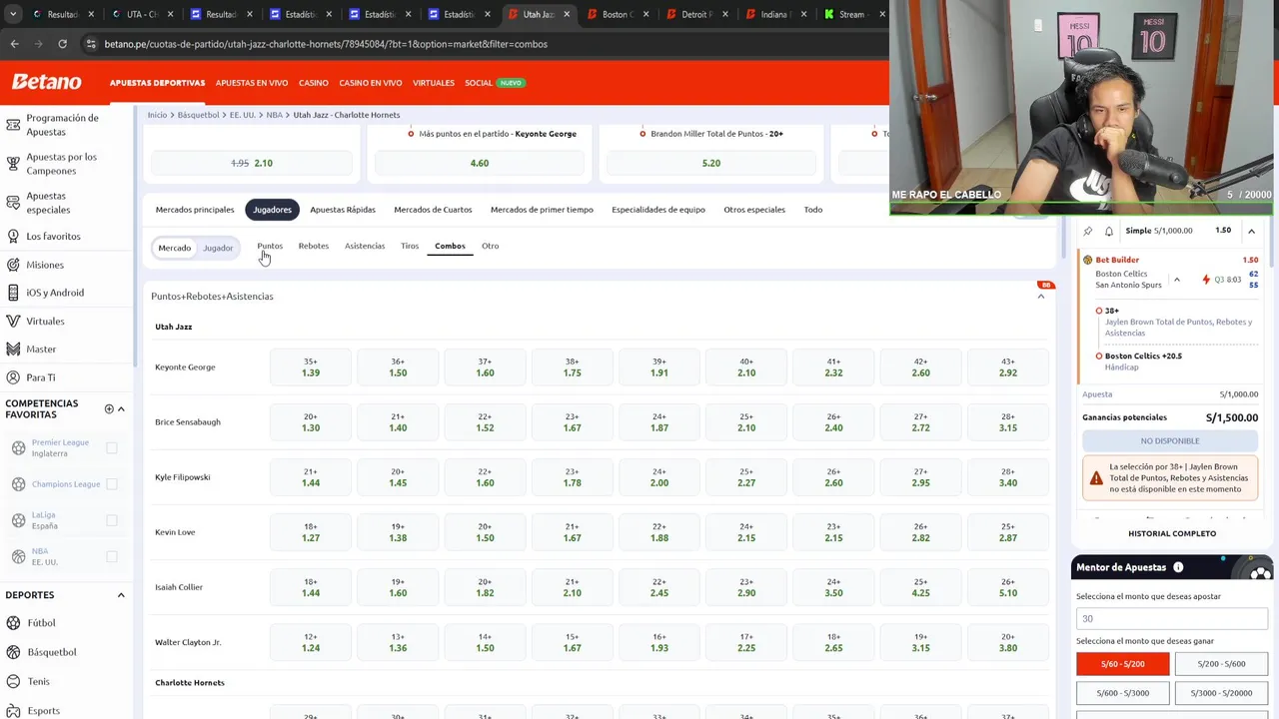Click the Champions League competition icon
The height and width of the screenshot is (719, 1279).
coord(18,484)
